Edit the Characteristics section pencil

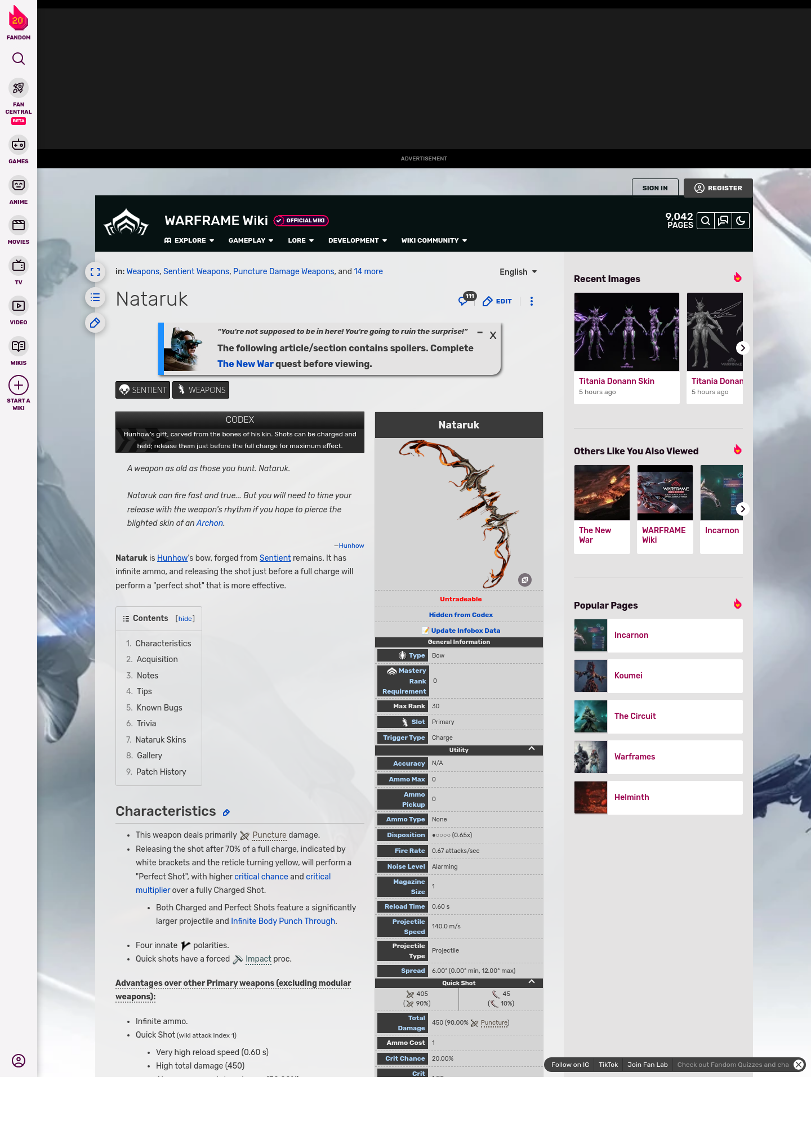click(226, 812)
